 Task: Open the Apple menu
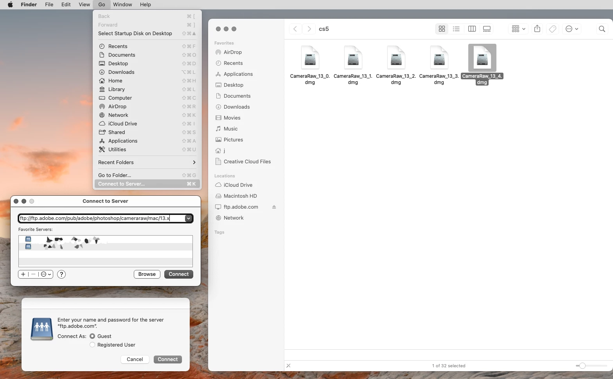10,5
